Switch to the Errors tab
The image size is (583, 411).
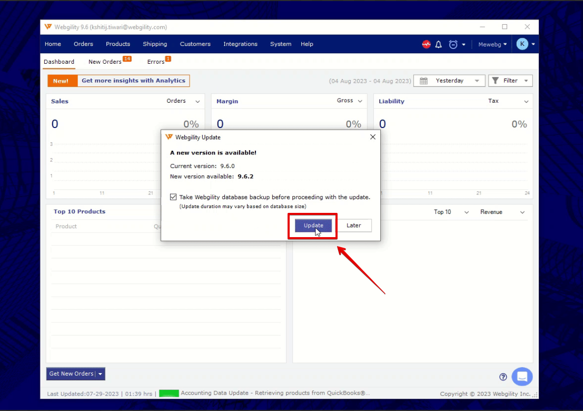click(x=156, y=62)
